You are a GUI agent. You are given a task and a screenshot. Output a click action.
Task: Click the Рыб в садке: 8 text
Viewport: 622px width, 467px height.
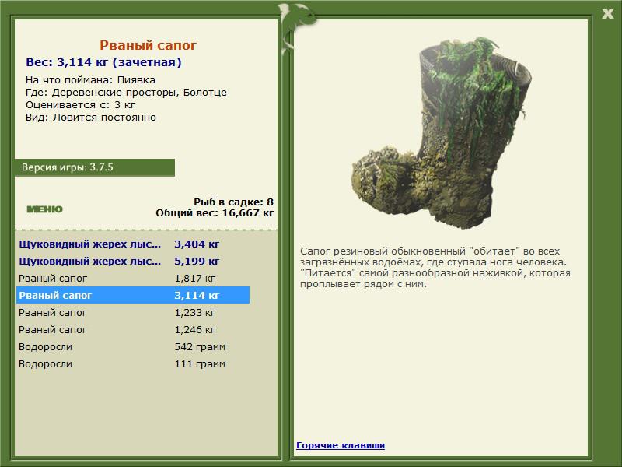point(234,202)
